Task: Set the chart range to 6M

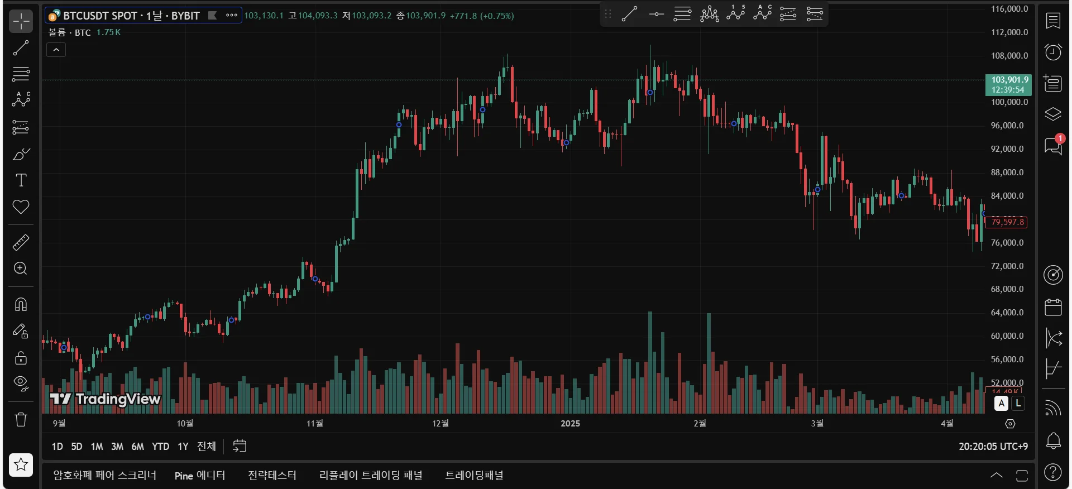Action: (137, 447)
